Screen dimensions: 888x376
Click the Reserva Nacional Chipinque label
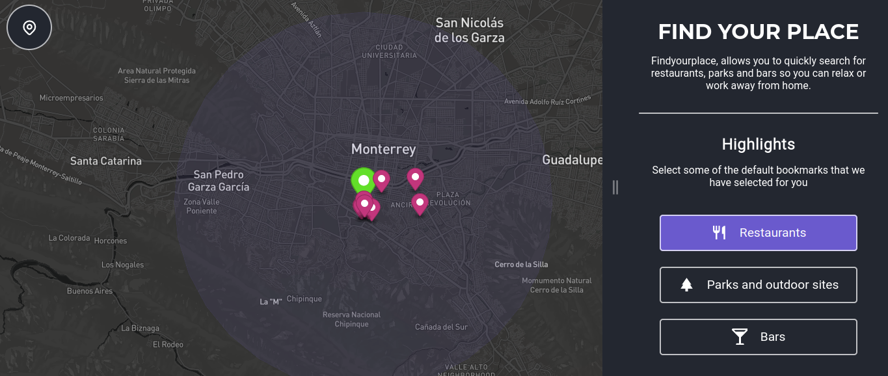(x=352, y=319)
